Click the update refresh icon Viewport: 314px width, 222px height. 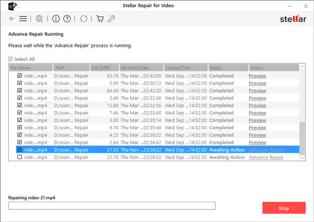[x=83, y=19]
